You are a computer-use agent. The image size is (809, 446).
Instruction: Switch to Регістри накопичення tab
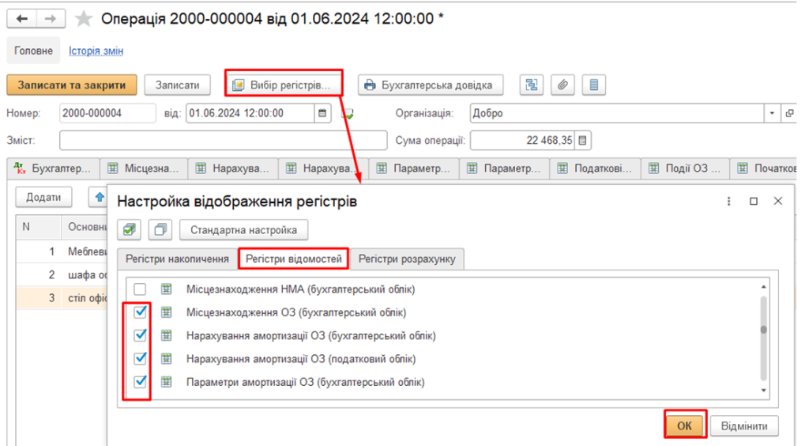click(x=177, y=259)
